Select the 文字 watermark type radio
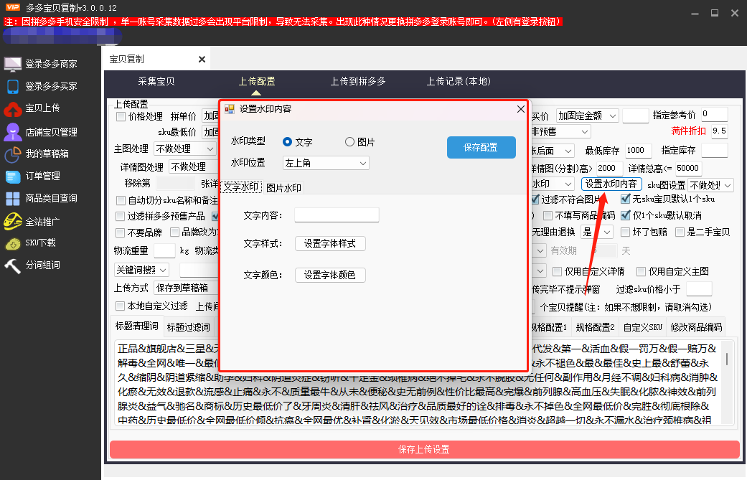This screenshot has height=480, width=747. coord(287,142)
